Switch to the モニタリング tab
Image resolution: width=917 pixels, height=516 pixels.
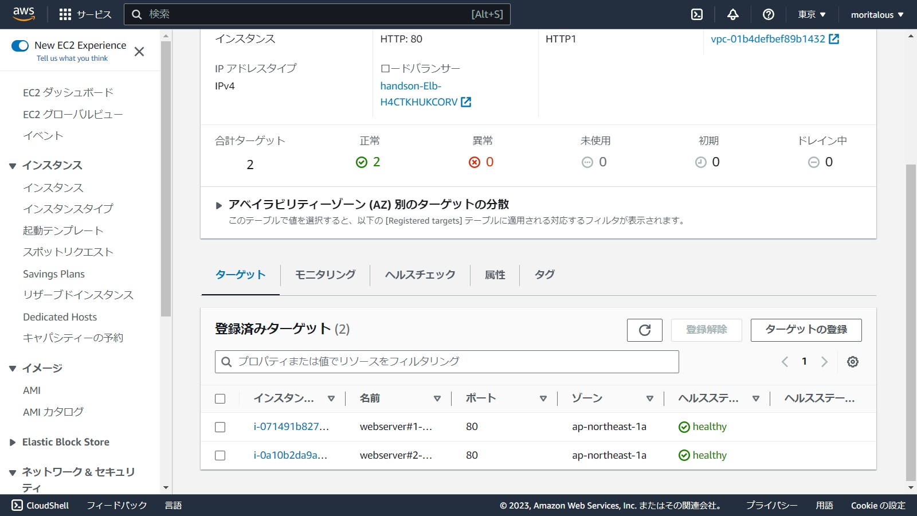325,275
